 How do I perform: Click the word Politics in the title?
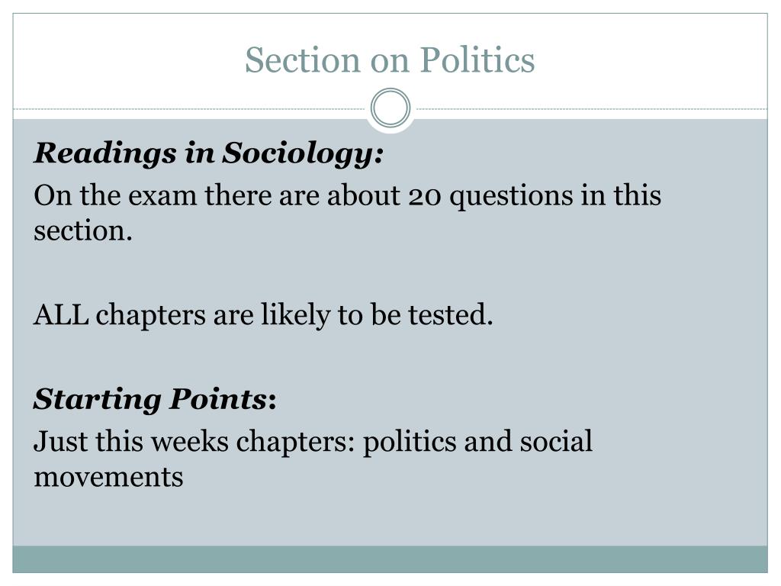click(x=477, y=60)
